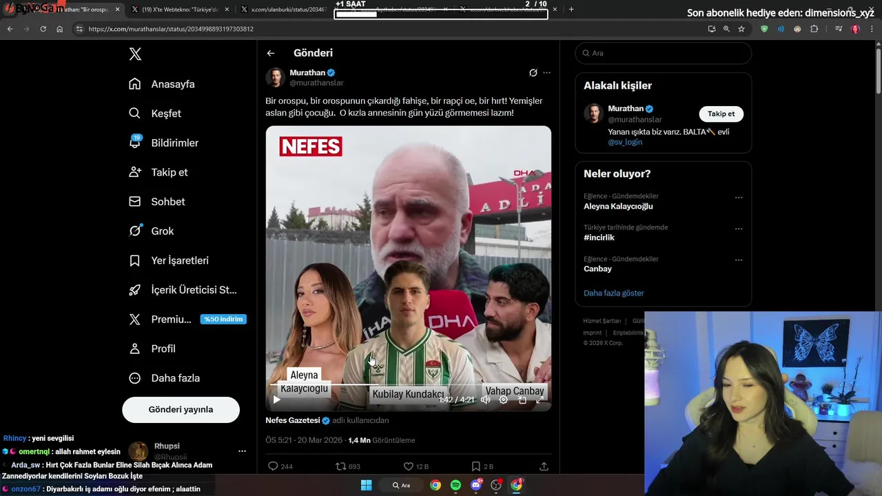Screen dimensions: 882x496
Task: Click Grok explain icon on post
Action: [533, 73]
